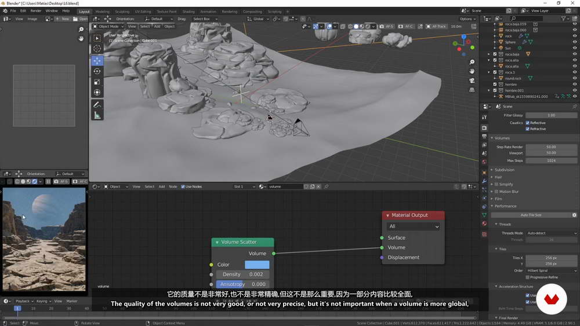Select the Scale tool in viewport toolbar

click(97, 82)
